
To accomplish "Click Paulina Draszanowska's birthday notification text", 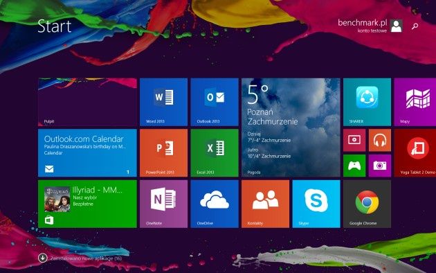I will (x=85, y=146).
